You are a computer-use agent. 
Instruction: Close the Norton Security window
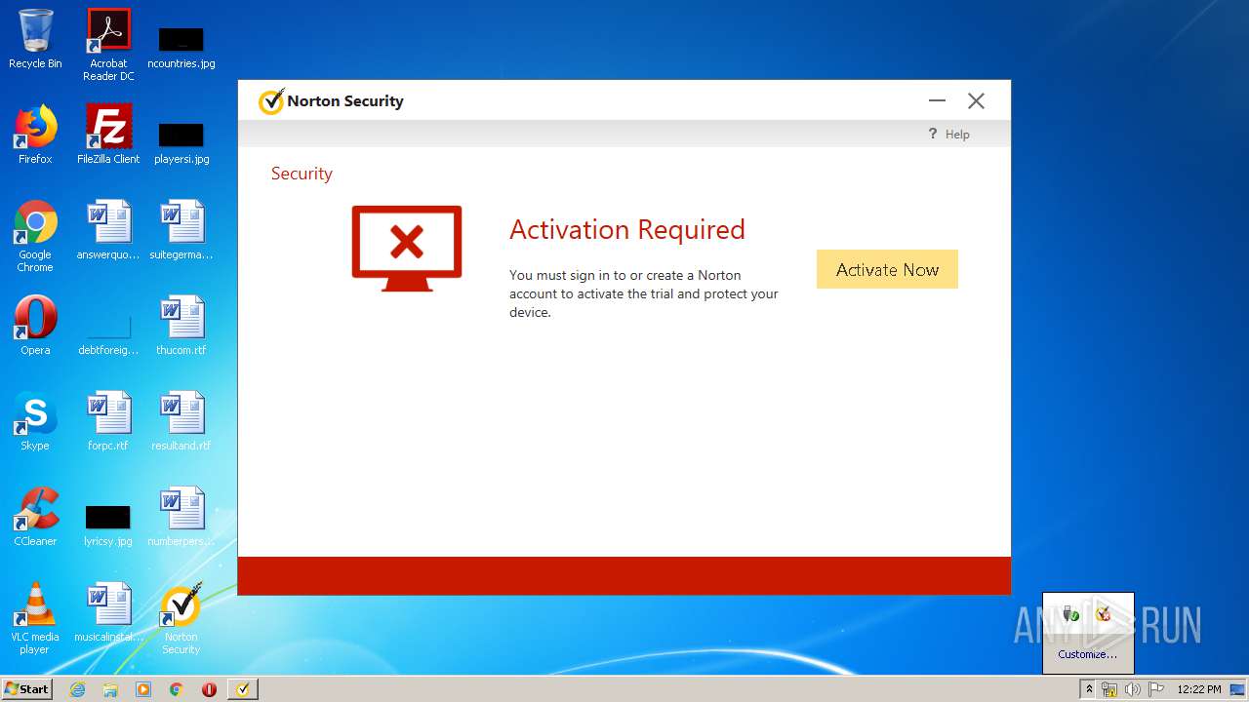pos(976,100)
